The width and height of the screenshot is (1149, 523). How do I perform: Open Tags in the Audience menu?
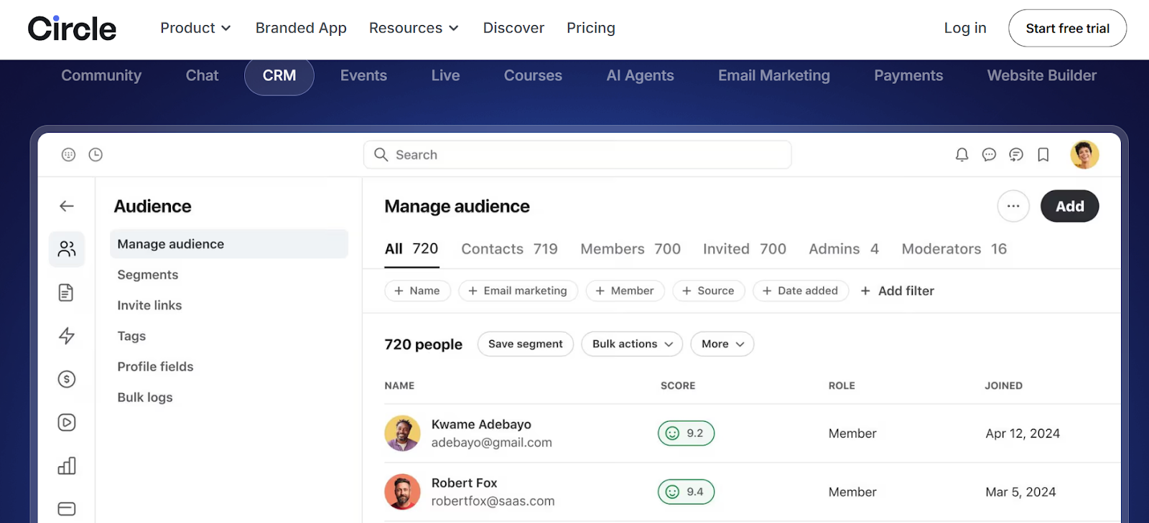[x=131, y=336]
